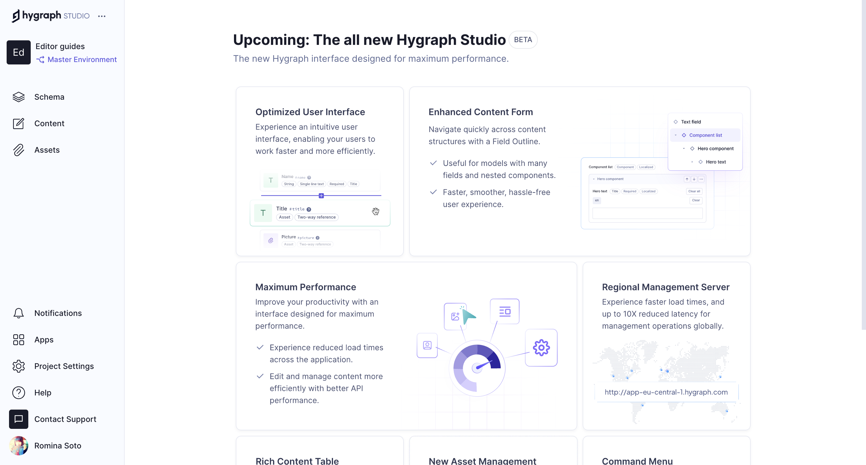The height and width of the screenshot is (465, 866).
Task: Expand the Component list tree item
Action: click(x=676, y=135)
